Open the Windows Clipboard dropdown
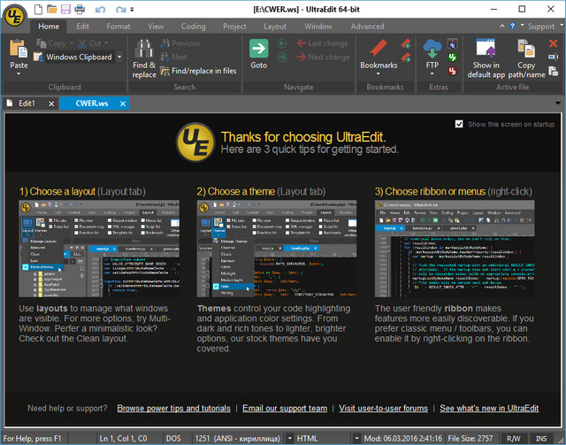The width and height of the screenshot is (566, 445). pyautogui.click(x=119, y=57)
